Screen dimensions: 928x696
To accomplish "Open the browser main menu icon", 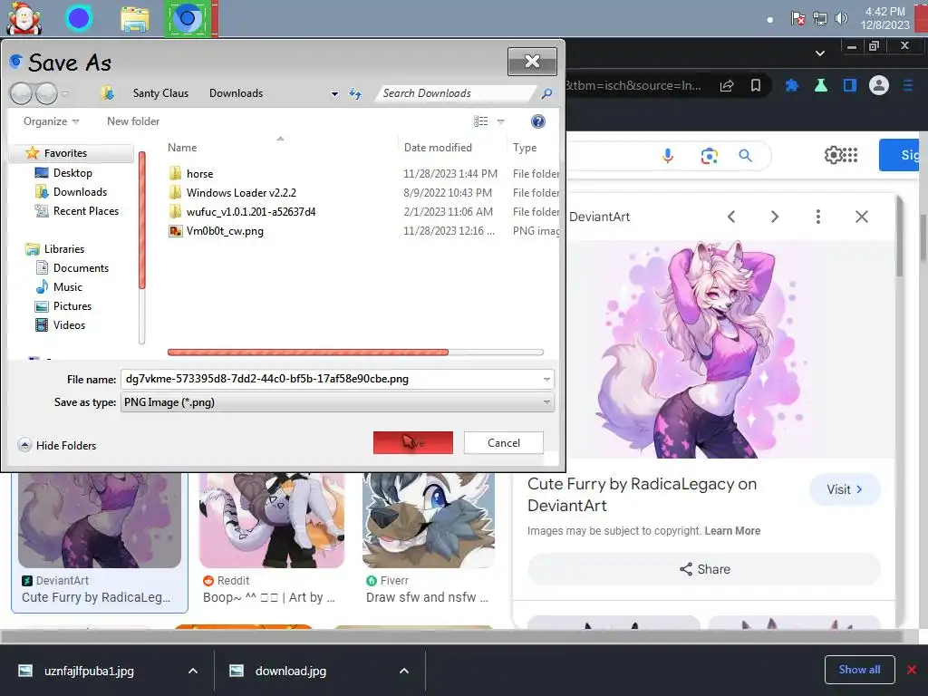I will click(x=908, y=86).
